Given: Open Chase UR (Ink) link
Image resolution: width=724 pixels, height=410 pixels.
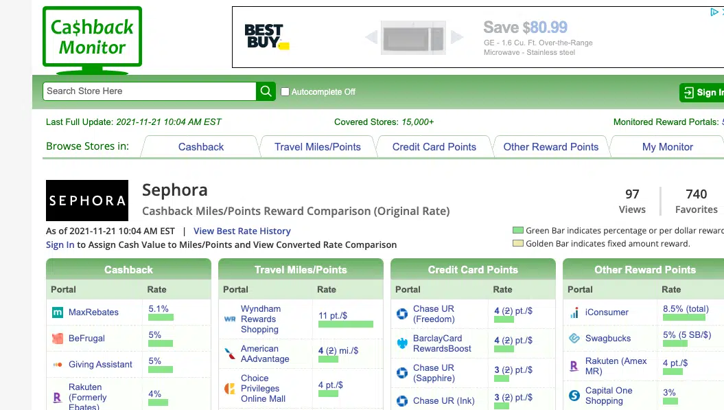Looking at the screenshot, I should point(444,401).
